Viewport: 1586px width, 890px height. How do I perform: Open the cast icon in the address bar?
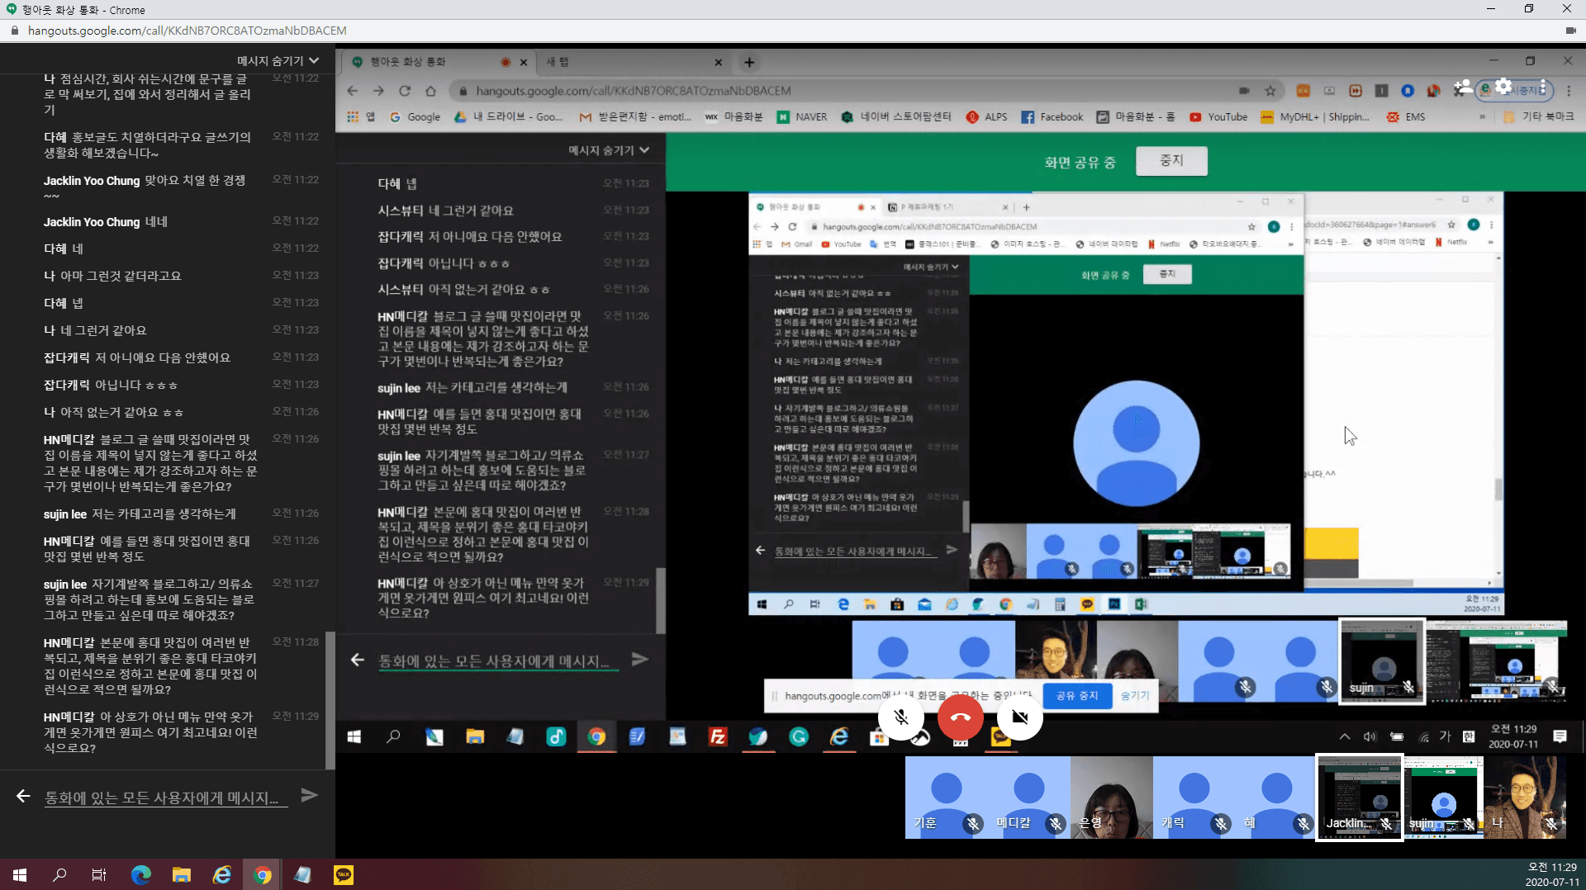1244,91
